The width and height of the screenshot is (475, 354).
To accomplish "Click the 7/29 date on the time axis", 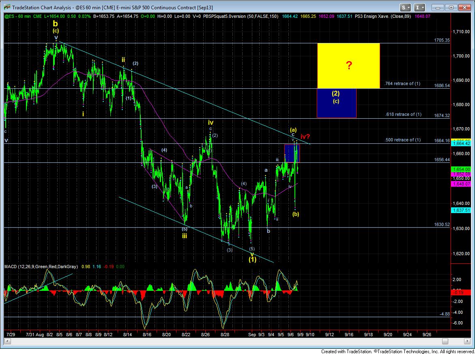I will (x=11, y=335).
